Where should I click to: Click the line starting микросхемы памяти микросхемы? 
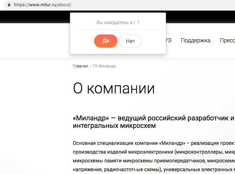(154, 161)
